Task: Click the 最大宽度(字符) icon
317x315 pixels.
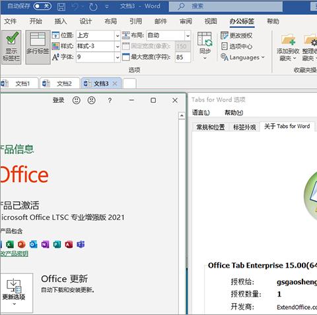Action: click(x=126, y=57)
